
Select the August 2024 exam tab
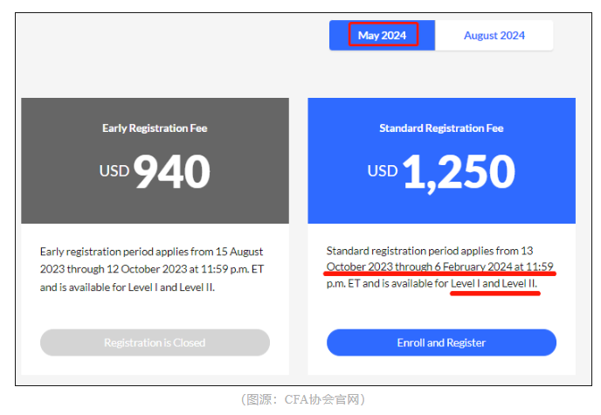tap(494, 35)
